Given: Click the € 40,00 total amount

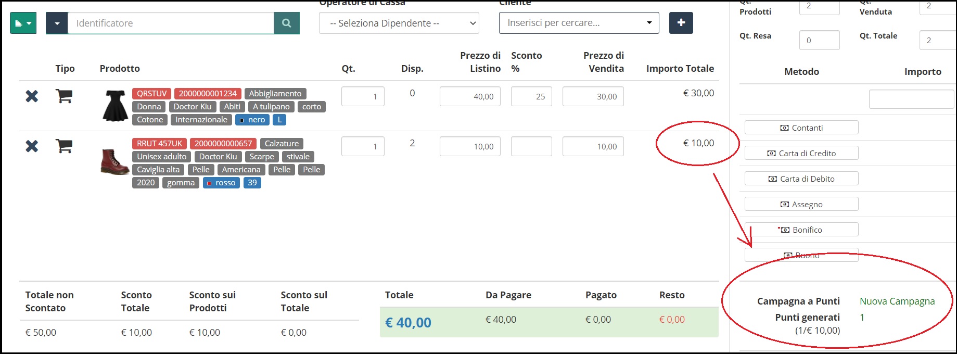Looking at the screenshot, I should (408, 323).
